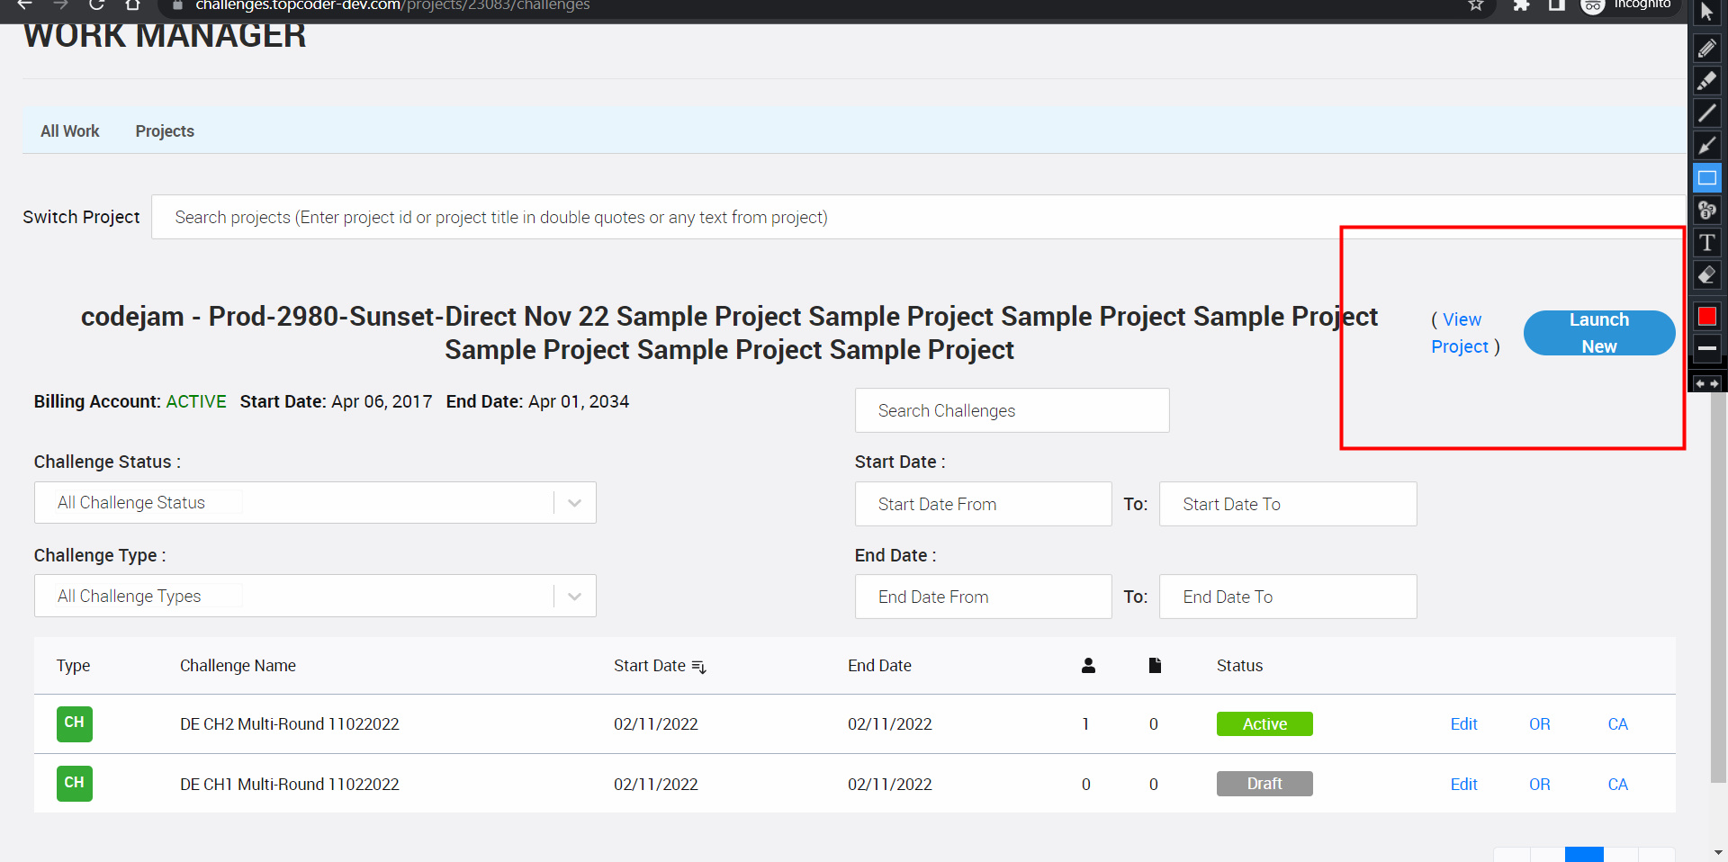Select the arrow drawing tool
This screenshot has height=862, width=1728.
click(x=1707, y=145)
